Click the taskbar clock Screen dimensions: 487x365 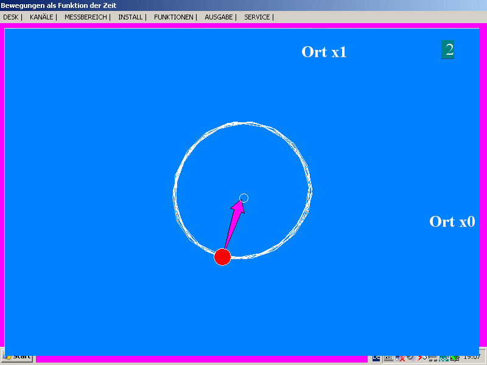(471, 358)
